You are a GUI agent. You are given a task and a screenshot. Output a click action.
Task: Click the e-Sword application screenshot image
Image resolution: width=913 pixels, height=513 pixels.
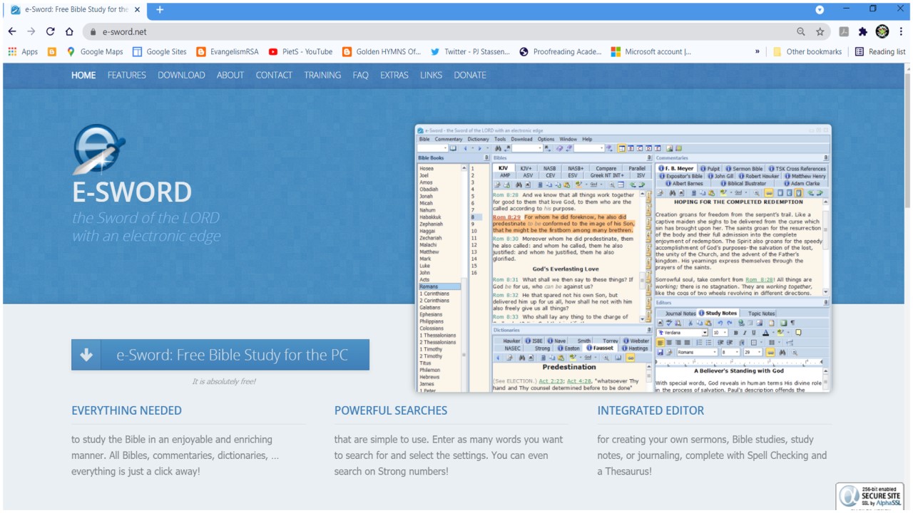click(623, 259)
